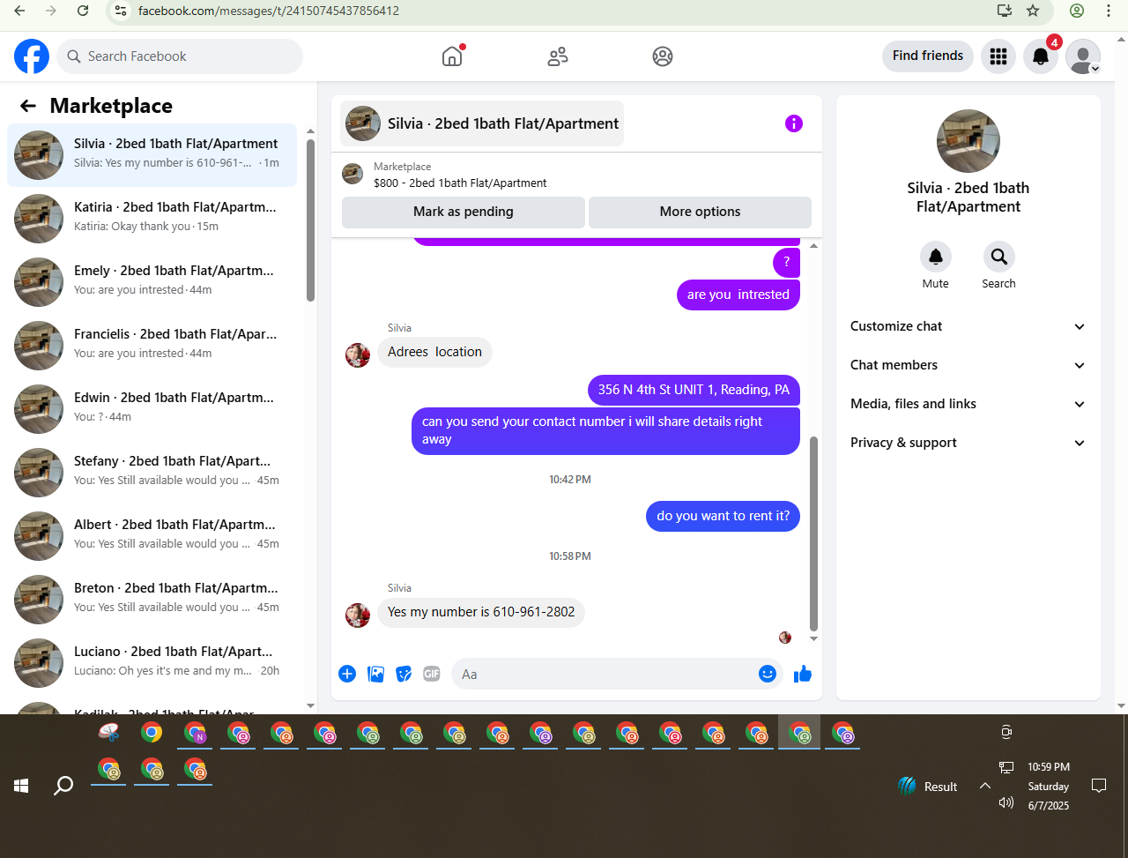Click the browser address bar URL

[269, 11]
